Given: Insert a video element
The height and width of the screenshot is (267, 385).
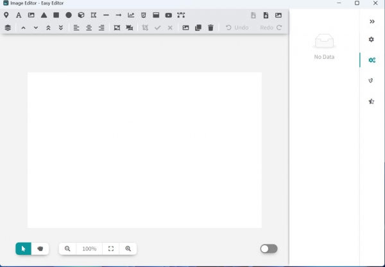Looking at the screenshot, I should (x=168, y=15).
